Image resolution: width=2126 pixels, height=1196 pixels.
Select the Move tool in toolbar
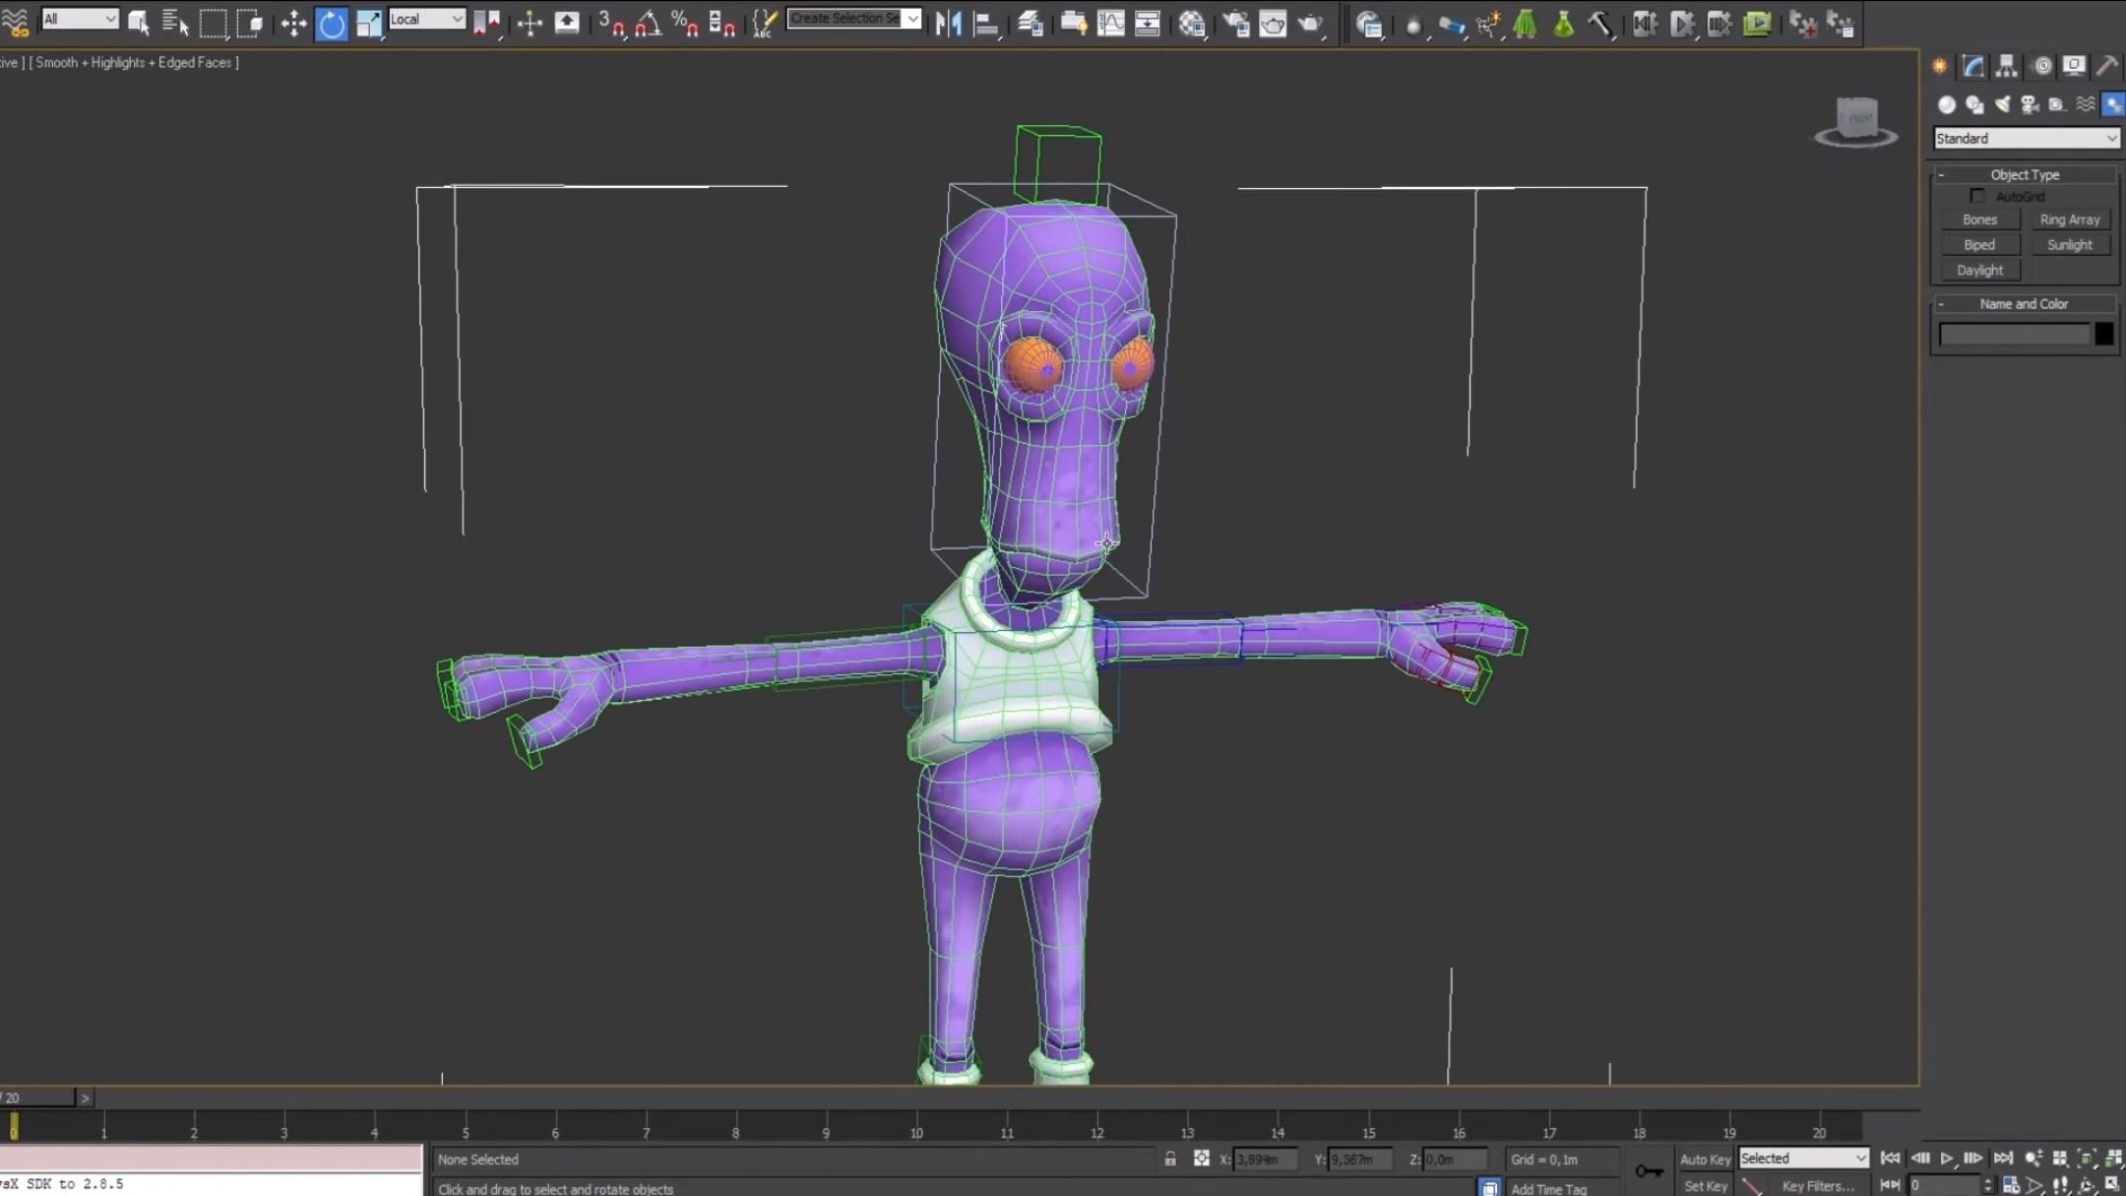pos(293,23)
